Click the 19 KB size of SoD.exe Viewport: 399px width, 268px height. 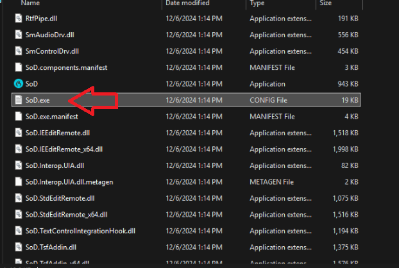[x=349, y=100]
